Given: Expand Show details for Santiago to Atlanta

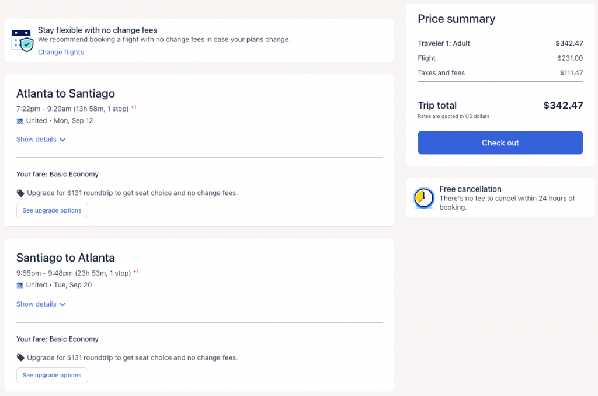Looking at the screenshot, I should point(41,304).
